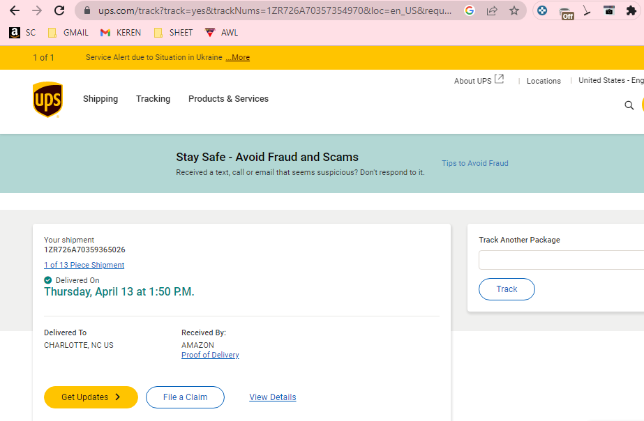Reload the UPS tracking page
Image resolution: width=644 pixels, height=421 pixels.
point(59,10)
